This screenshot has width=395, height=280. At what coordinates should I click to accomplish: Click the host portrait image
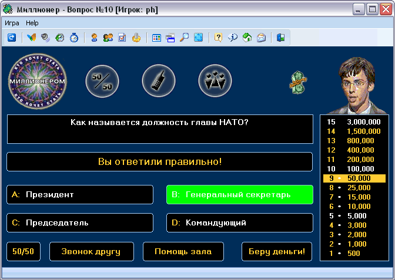[359, 84]
